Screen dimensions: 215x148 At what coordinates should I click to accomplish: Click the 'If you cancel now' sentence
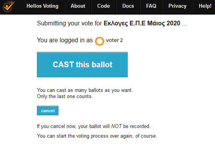(x=93, y=126)
